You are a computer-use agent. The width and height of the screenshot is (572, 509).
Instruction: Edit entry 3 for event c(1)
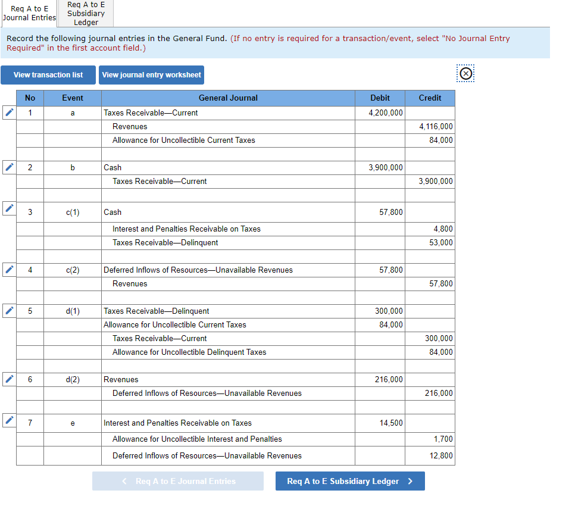point(8,210)
